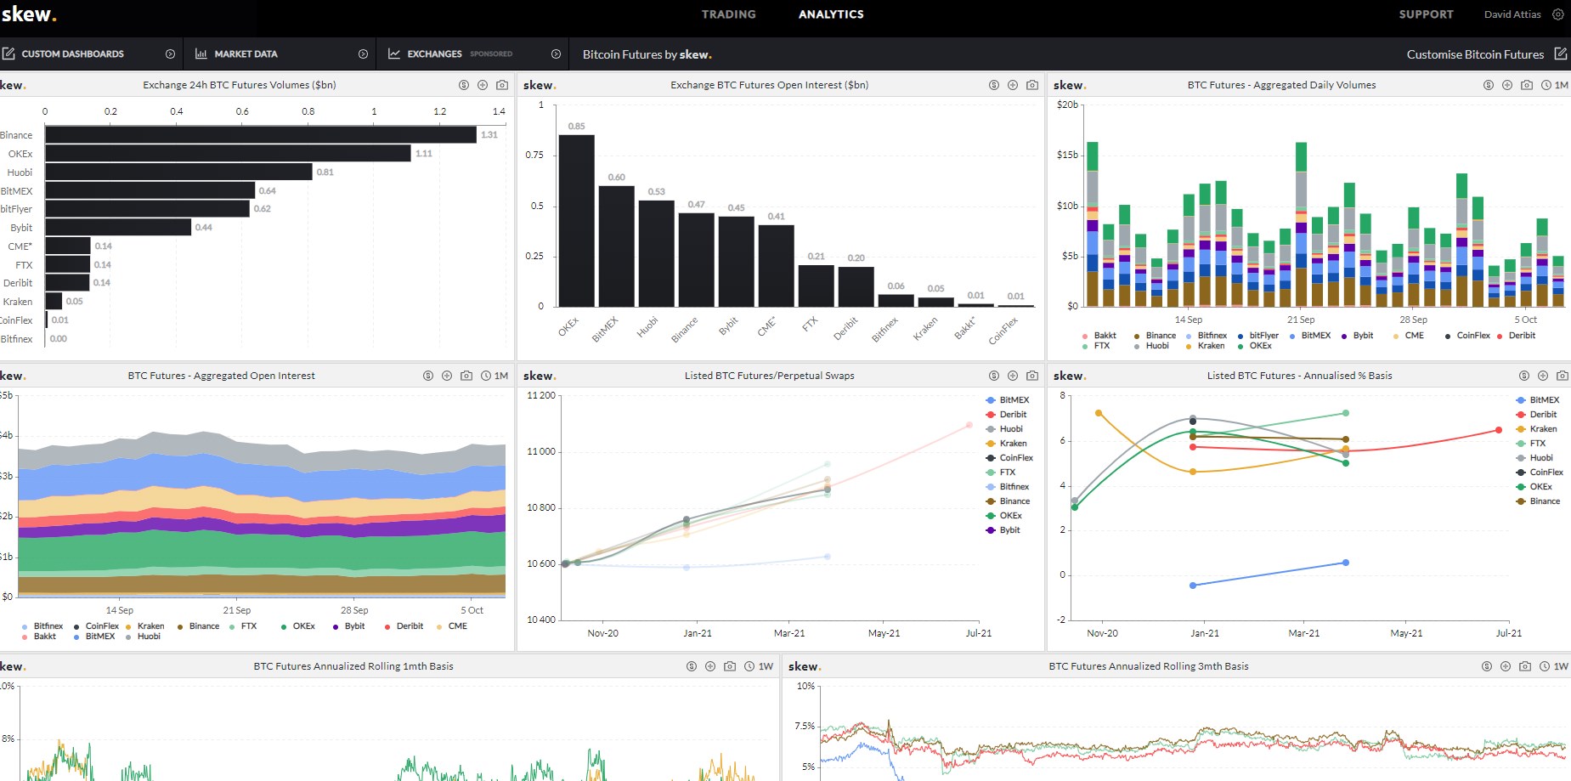Viewport: 1571px width, 781px height.
Task: Select the Exchanges menu label
Action: 434,54
